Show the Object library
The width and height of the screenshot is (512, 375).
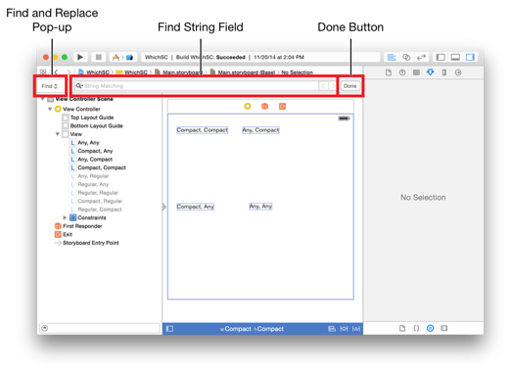431,328
